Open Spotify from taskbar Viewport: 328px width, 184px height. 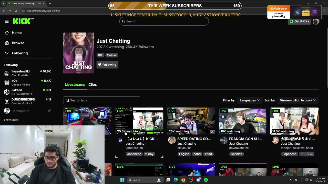(x=206, y=180)
